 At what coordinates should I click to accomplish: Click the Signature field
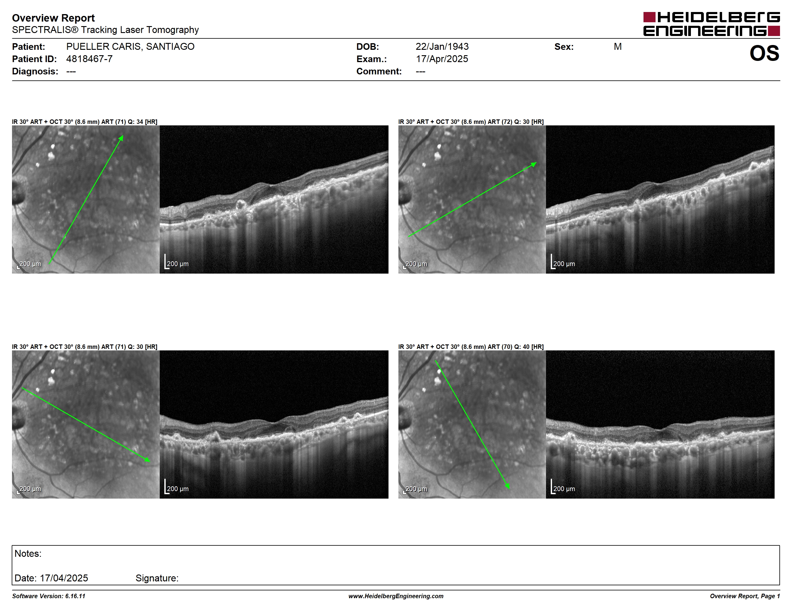click(157, 578)
